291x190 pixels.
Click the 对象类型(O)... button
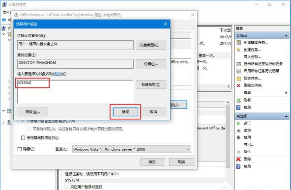(151, 45)
